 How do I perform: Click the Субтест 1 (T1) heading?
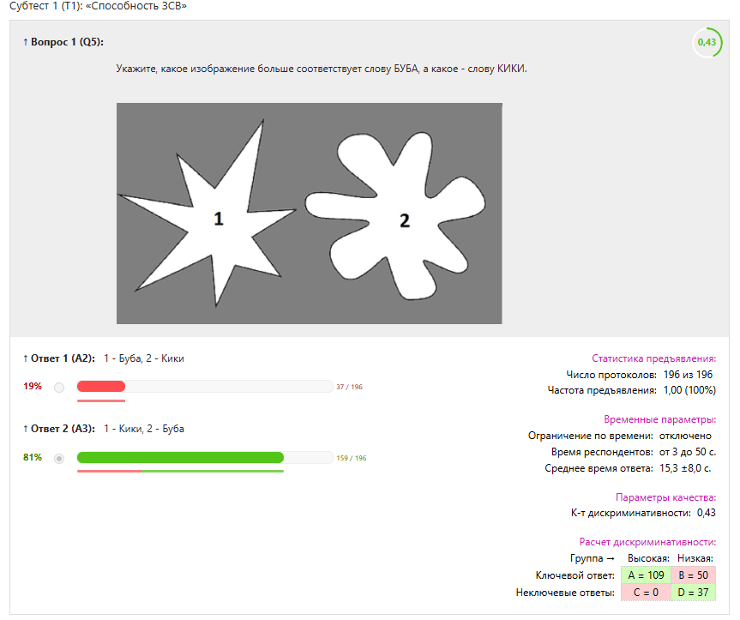click(x=98, y=6)
